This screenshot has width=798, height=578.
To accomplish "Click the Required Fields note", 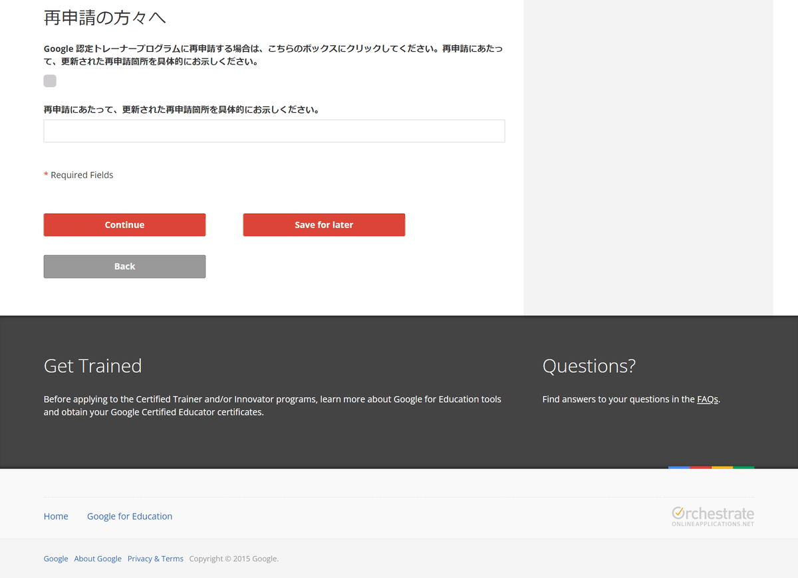I will [x=78, y=175].
